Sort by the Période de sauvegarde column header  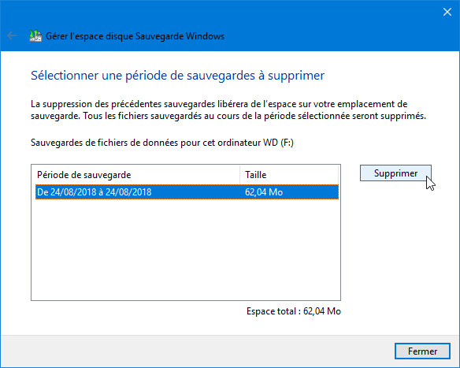[x=137, y=175]
